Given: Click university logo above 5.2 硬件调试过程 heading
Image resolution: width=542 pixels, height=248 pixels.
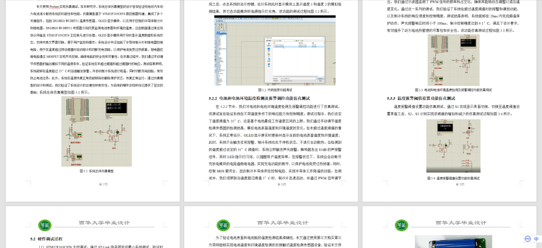Looking at the screenshot, I should tap(44, 225).
